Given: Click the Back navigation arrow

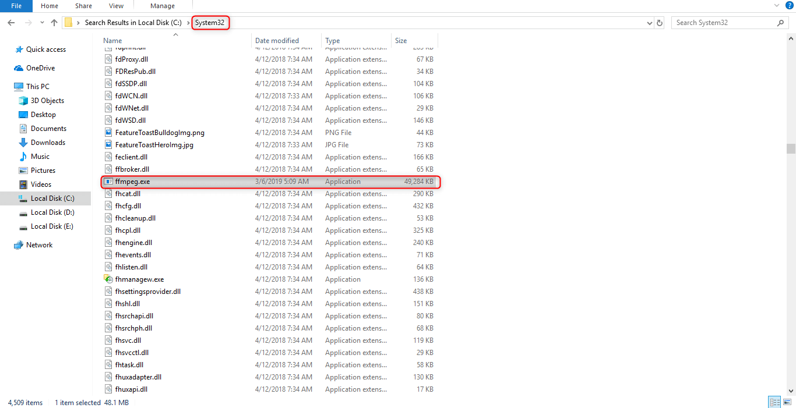Looking at the screenshot, I should pyautogui.click(x=11, y=23).
